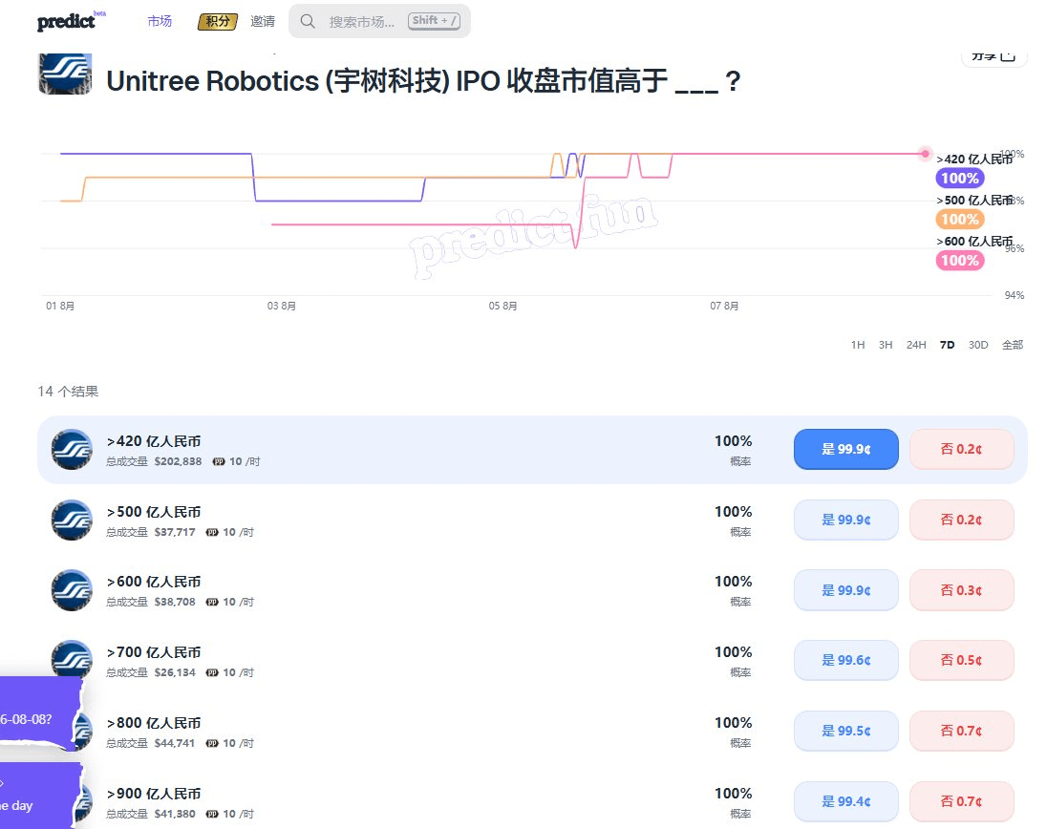Buy 是 99.9¢ for >500 亿人民币
This screenshot has height=829, width=1047.
coord(846,520)
